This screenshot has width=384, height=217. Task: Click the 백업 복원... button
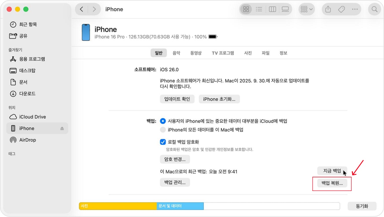[x=332, y=183]
